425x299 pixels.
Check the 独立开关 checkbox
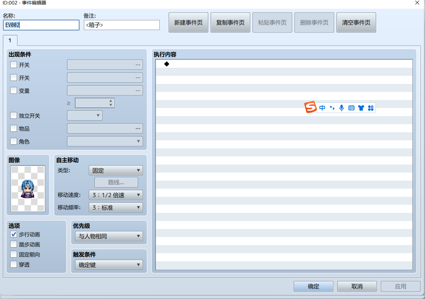tap(14, 115)
